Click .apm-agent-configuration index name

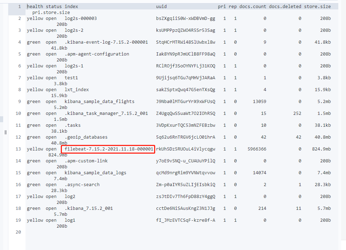pos(97,54)
